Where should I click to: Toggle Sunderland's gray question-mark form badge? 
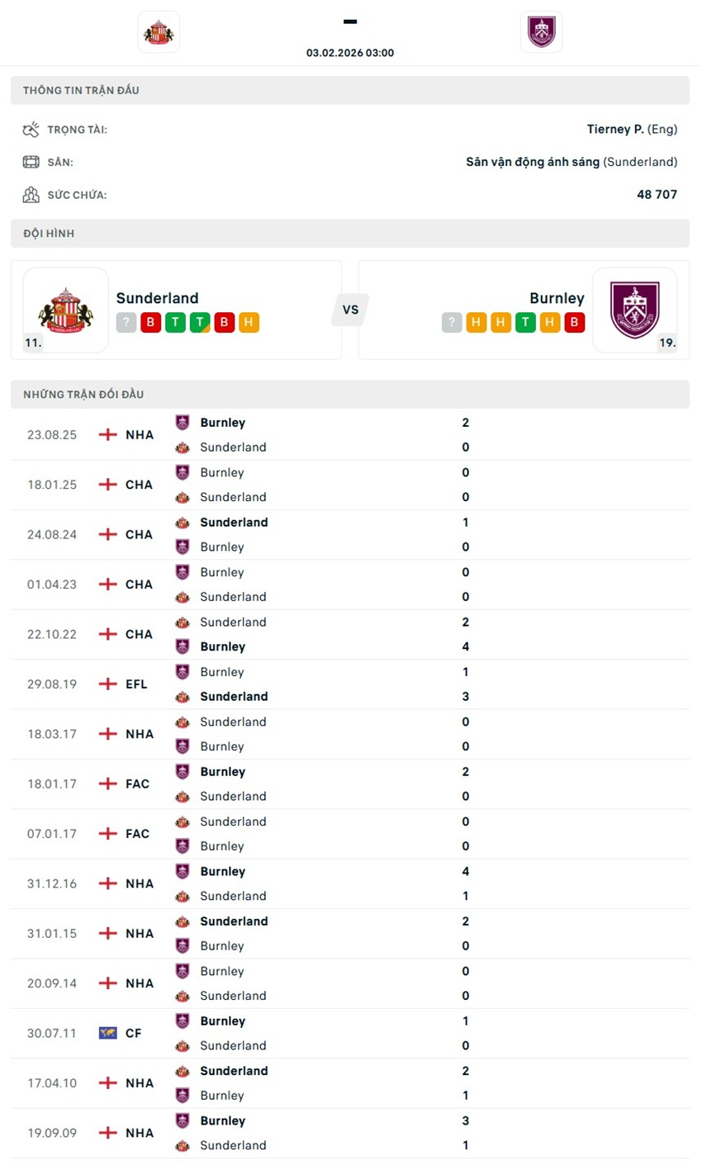tap(126, 322)
